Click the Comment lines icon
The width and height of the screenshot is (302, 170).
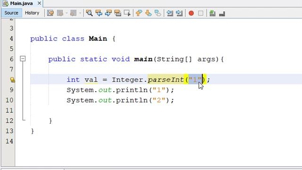point(212,13)
